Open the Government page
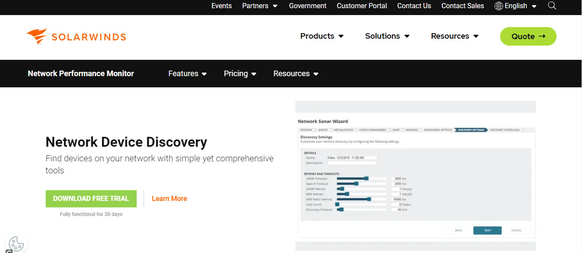This screenshot has width=582, height=253. [x=307, y=6]
